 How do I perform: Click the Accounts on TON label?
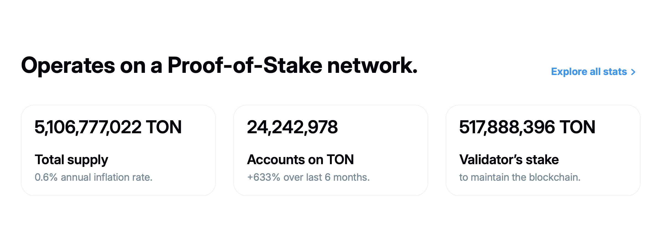tap(300, 160)
